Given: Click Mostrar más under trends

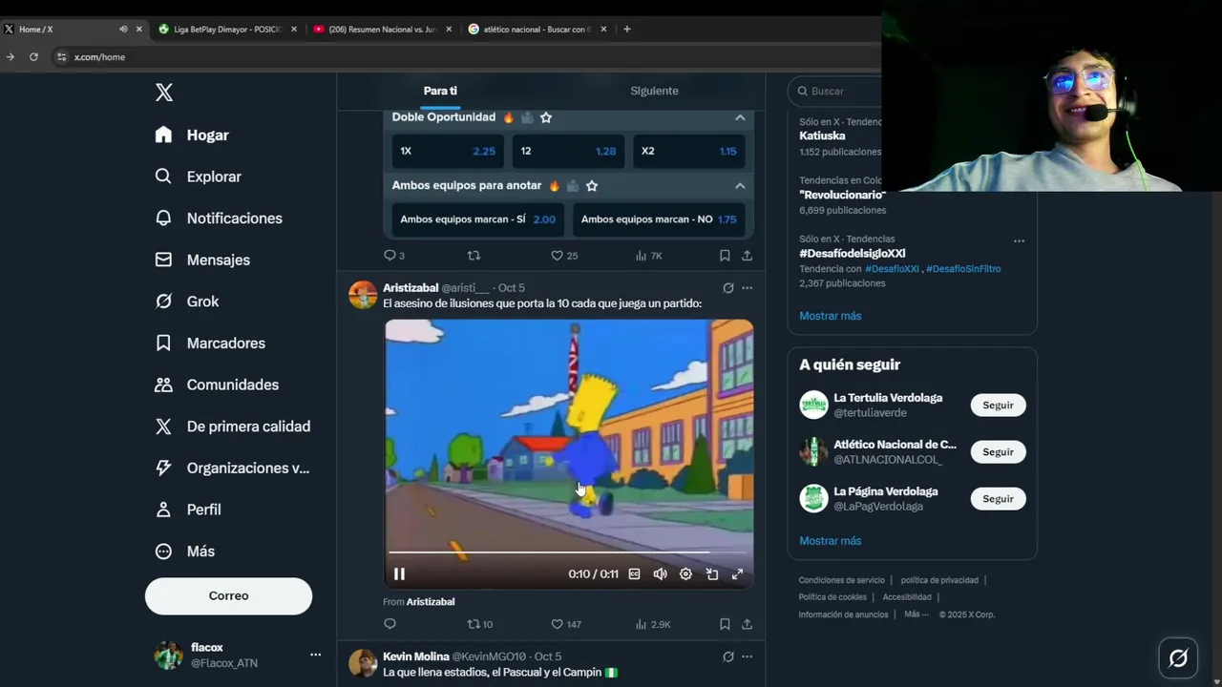Looking at the screenshot, I should coord(831,316).
